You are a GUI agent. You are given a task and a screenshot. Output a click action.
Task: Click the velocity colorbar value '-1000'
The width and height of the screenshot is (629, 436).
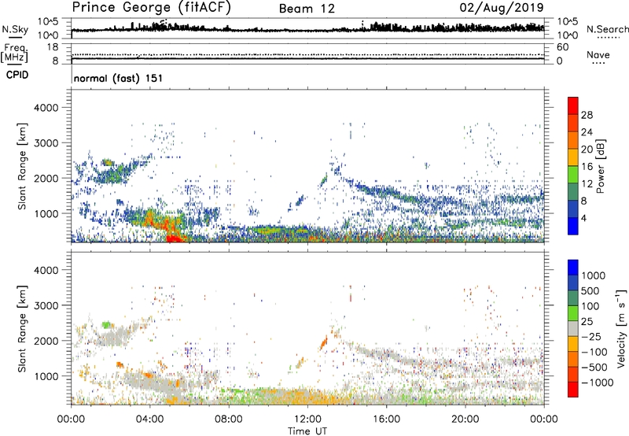coord(597,382)
